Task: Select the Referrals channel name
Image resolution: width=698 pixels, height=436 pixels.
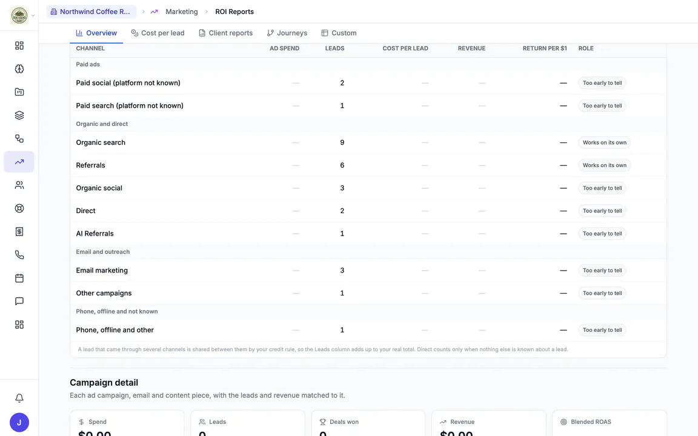Action: (x=90, y=165)
